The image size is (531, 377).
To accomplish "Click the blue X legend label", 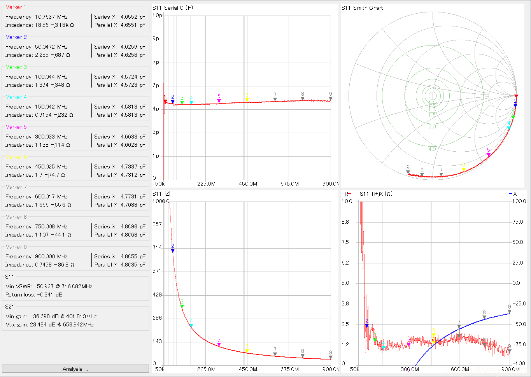I will [x=513, y=193].
